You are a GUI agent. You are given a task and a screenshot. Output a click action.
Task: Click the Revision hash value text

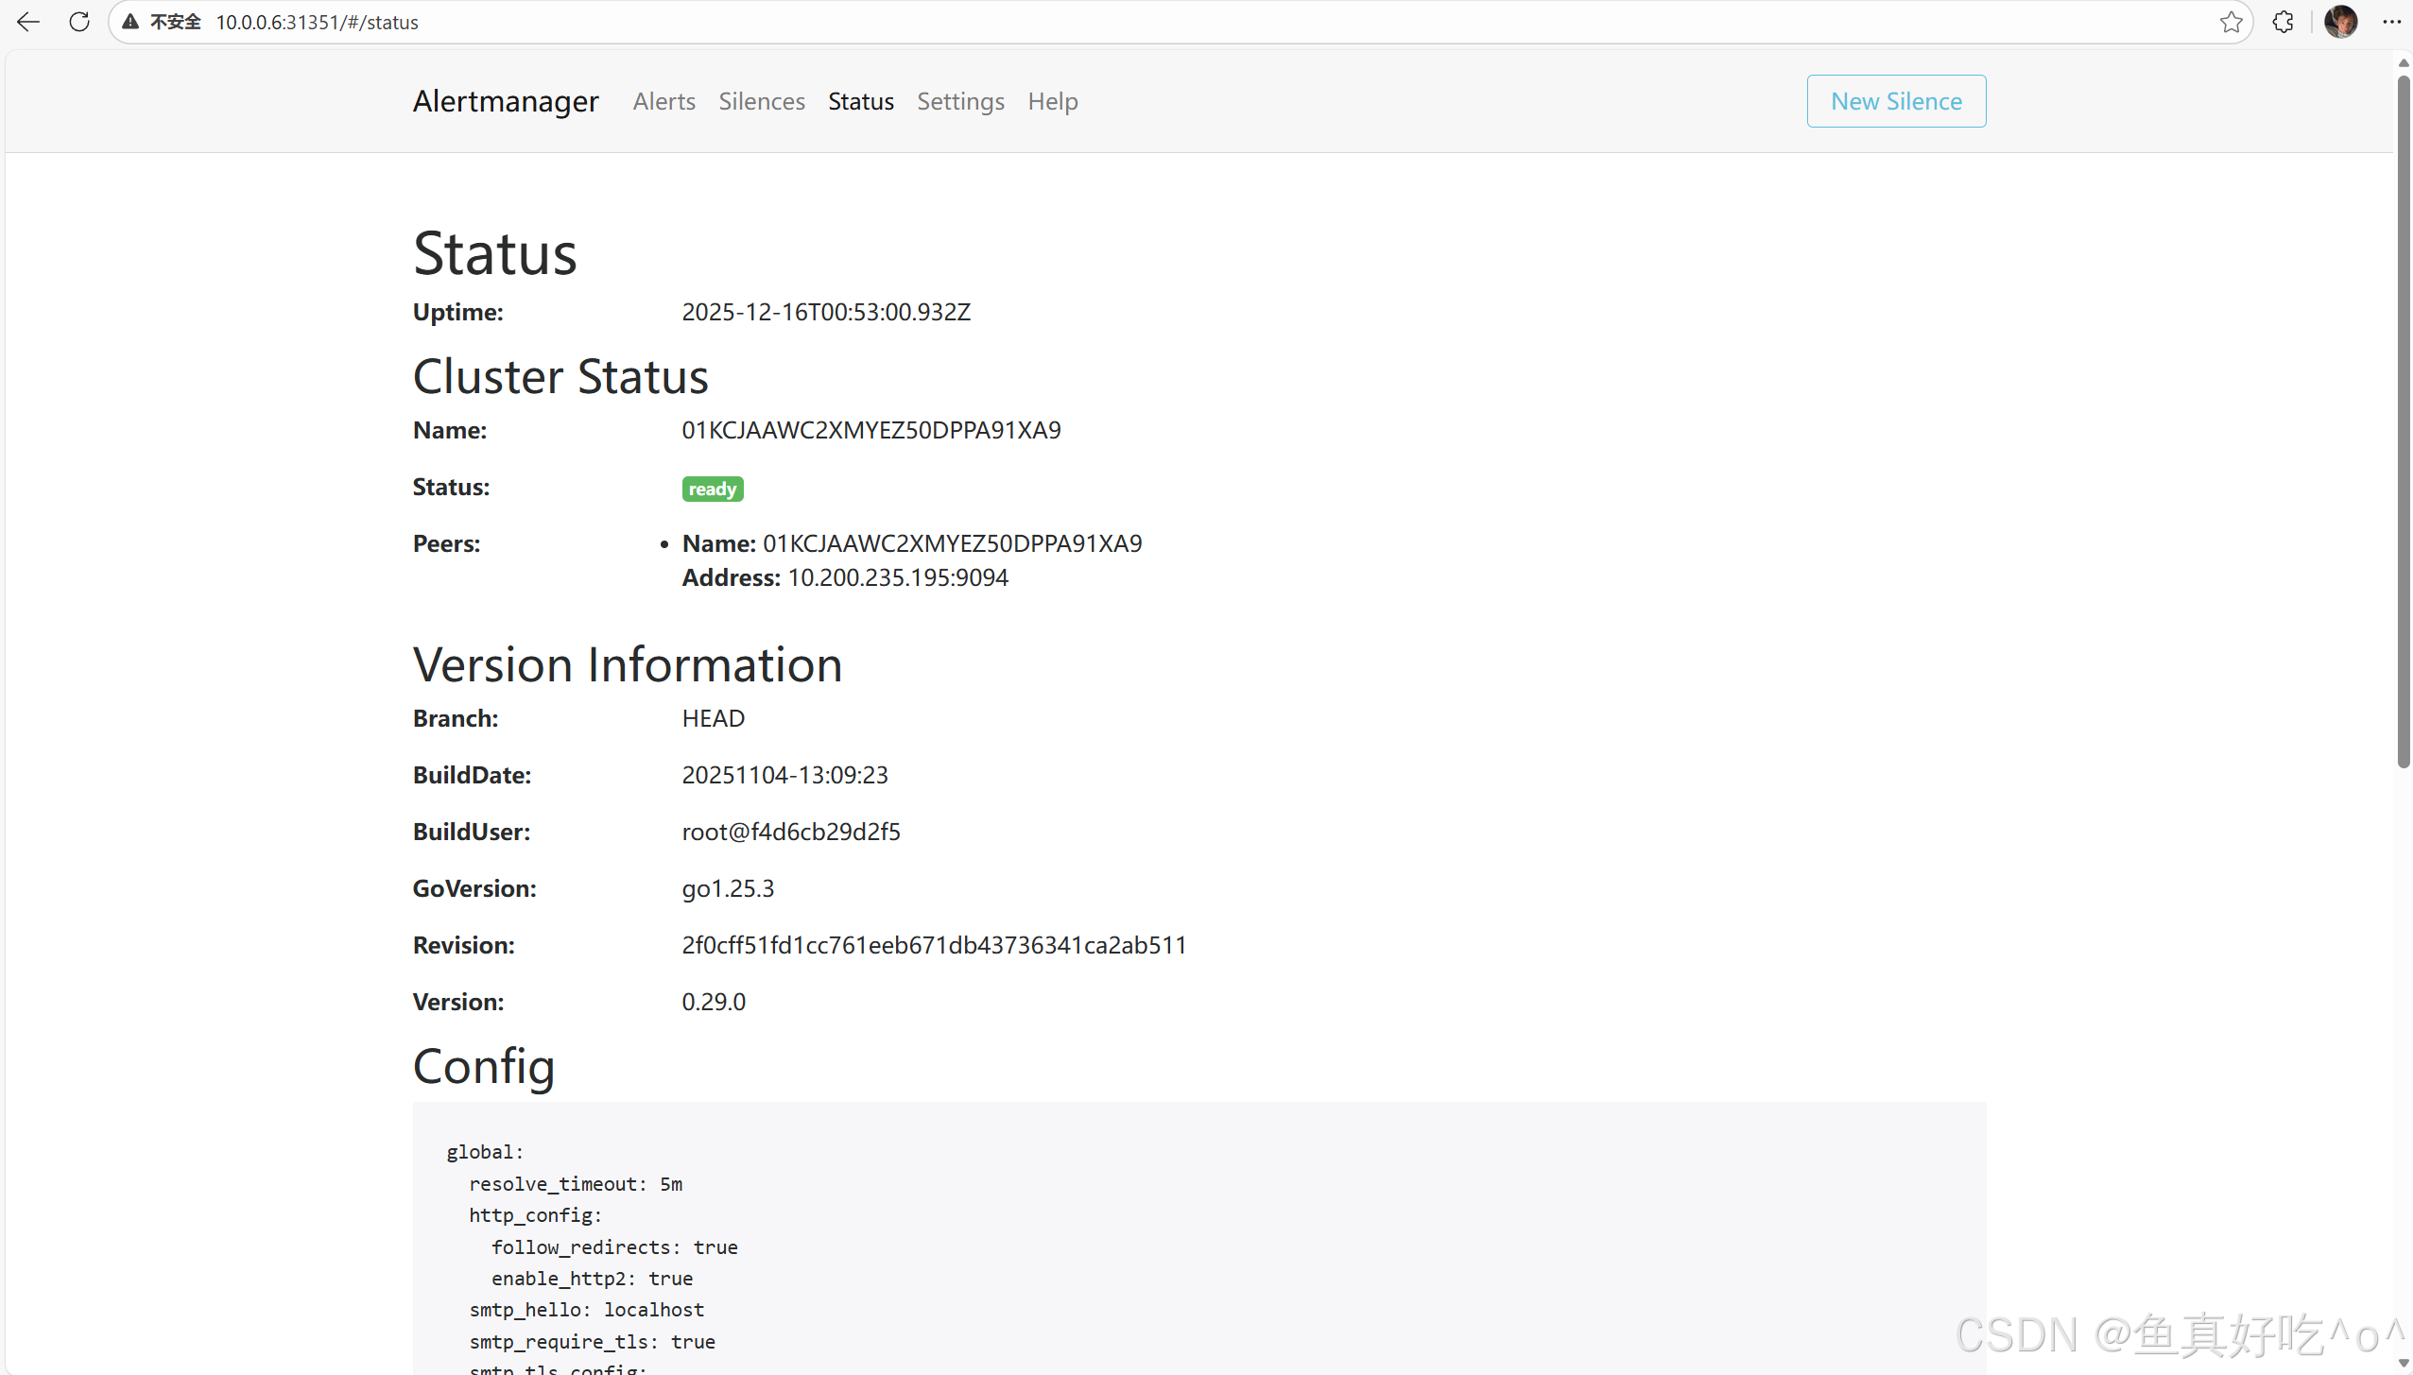pyautogui.click(x=933, y=945)
